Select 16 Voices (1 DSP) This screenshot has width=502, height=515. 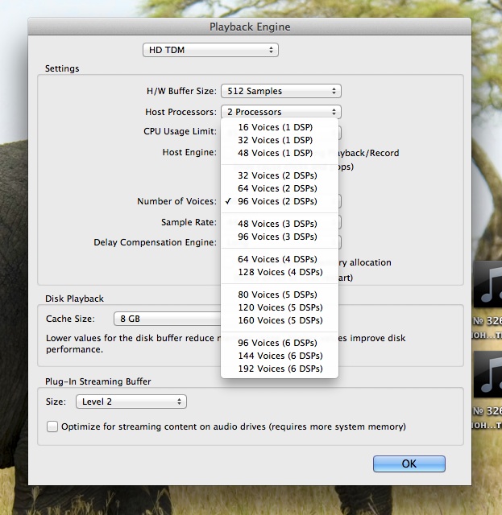280,127
